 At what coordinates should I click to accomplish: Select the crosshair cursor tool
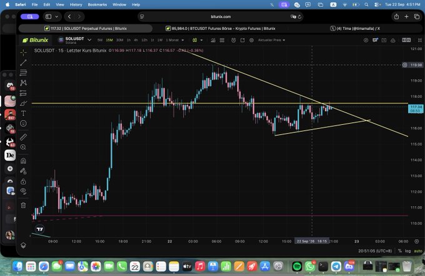pyautogui.click(x=23, y=52)
